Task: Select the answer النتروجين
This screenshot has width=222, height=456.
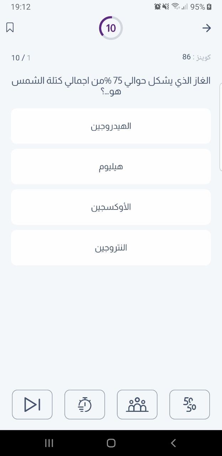Action: pos(111,248)
